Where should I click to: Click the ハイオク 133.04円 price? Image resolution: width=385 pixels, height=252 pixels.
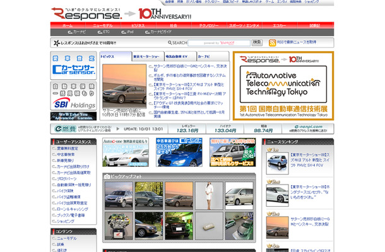point(225,129)
